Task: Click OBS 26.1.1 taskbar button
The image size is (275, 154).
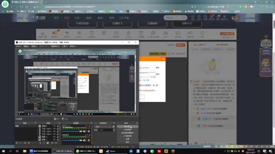Action: tap(63, 151)
